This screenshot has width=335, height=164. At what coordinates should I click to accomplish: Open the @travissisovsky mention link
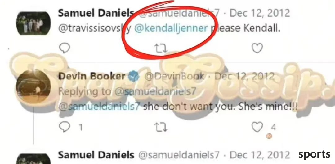[x=95, y=29]
